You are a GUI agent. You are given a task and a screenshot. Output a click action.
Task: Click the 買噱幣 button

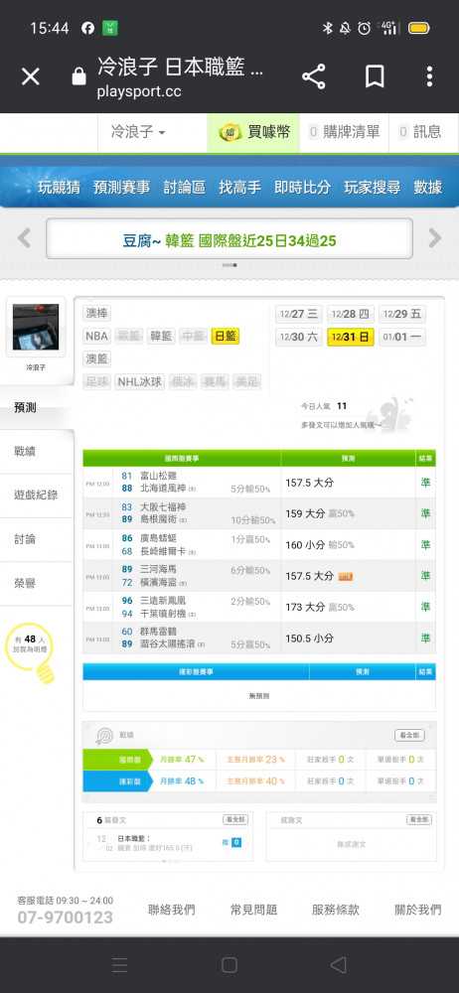(253, 132)
